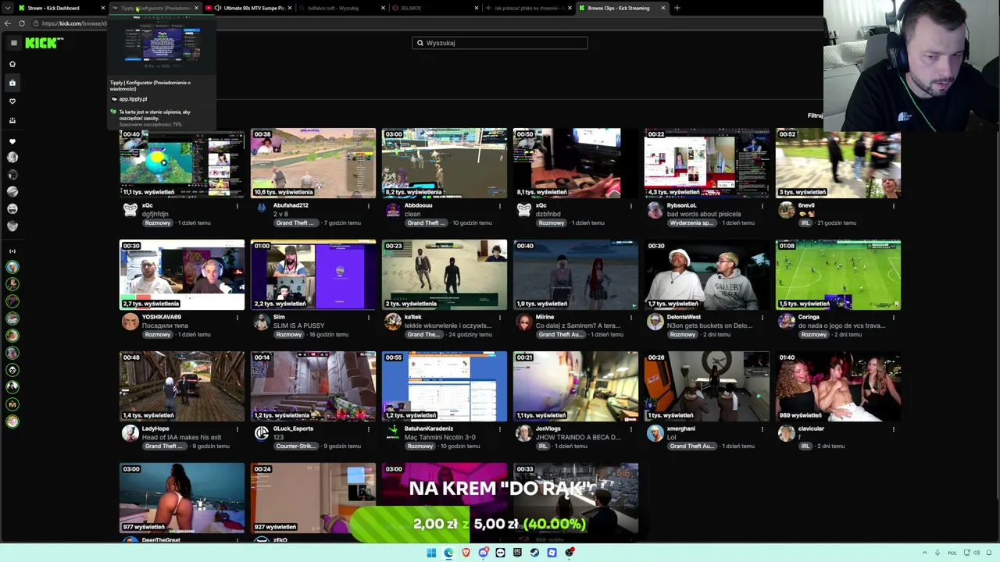Select Counter-Strik... tag under GLuck_Esports
Image resolution: width=1000 pixels, height=562 pixels.
coord(295,446)
